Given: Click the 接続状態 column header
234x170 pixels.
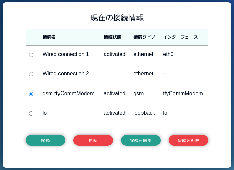Looking at the screenshot, I should (112, 37).
